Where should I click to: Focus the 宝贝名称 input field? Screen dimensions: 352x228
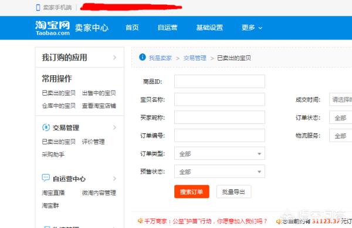click(x=219, y=99)
